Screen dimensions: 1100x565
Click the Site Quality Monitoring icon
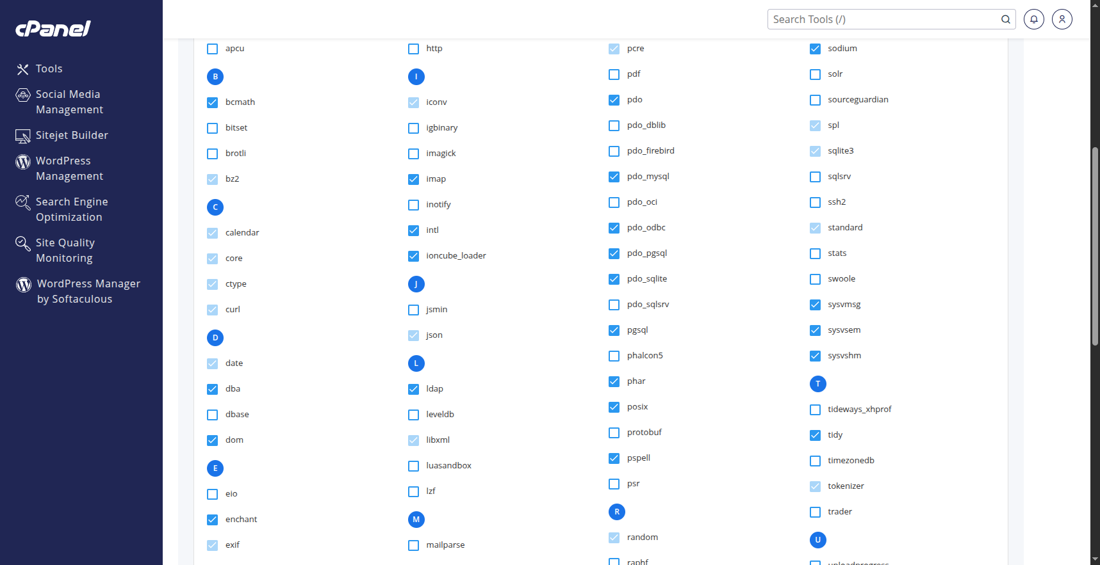point(23,244)
